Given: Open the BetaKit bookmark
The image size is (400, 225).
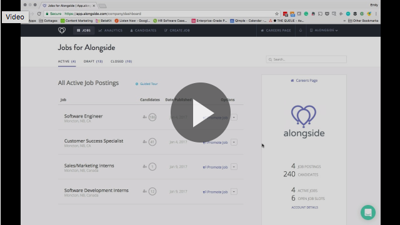Looking at the screenshot, I should pos(104,21).
